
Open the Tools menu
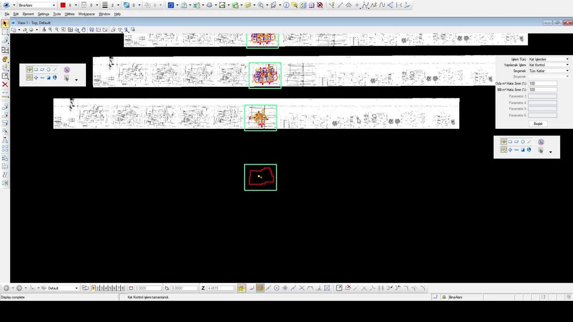tap(57, 14)
